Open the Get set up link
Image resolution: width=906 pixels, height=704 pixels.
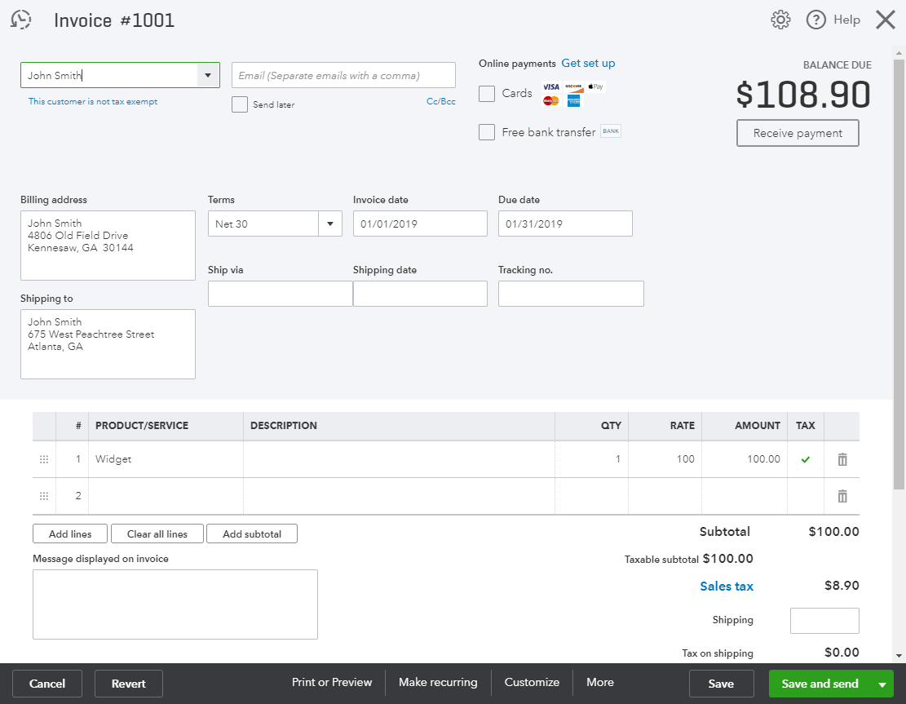pos(588,63)
